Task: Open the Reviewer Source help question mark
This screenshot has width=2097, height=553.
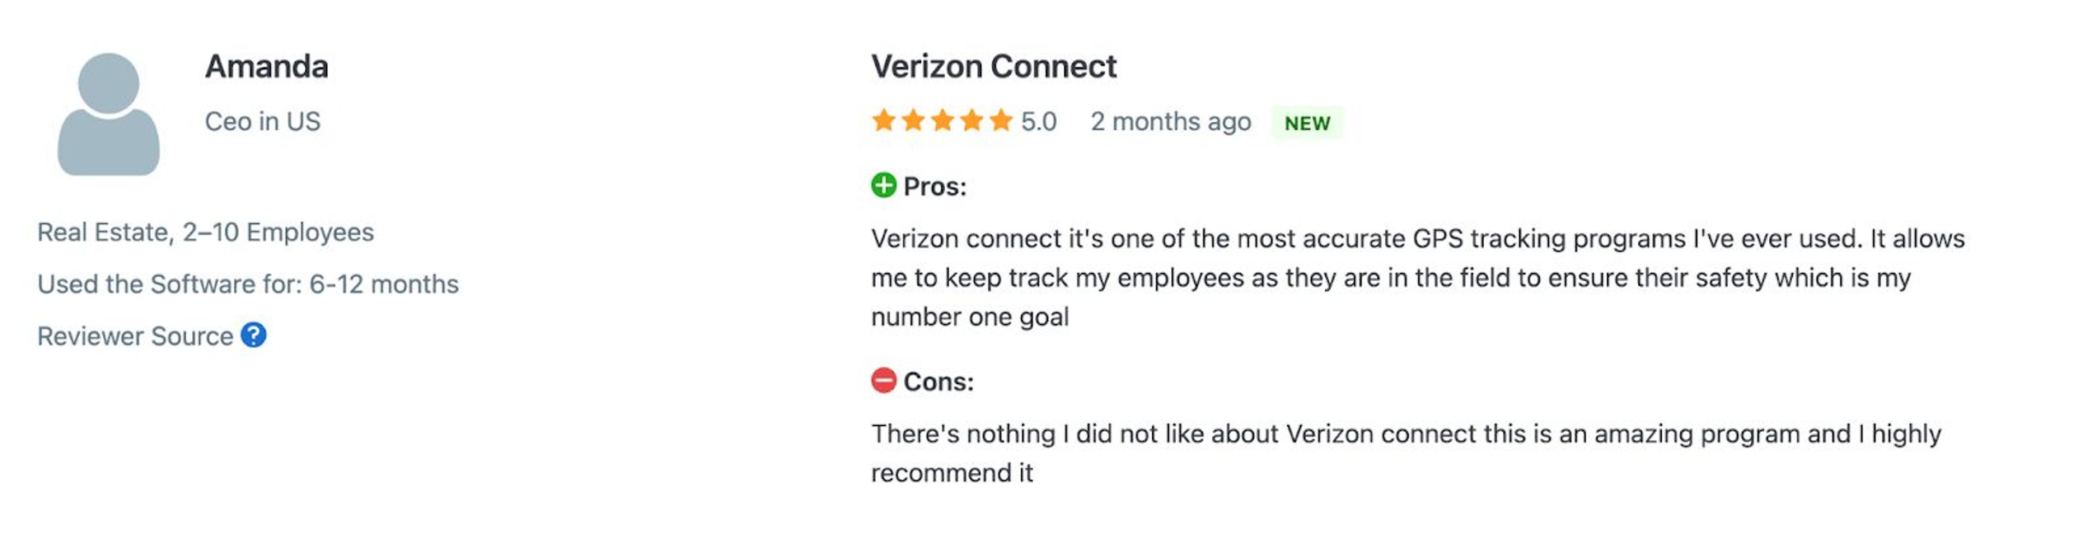Action: point(254,335)
